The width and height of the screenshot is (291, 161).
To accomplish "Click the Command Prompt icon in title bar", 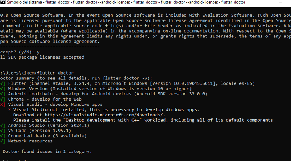I will click(3, 2).
